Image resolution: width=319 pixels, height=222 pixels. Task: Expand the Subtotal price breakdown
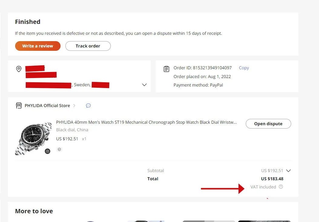[288, 171]
